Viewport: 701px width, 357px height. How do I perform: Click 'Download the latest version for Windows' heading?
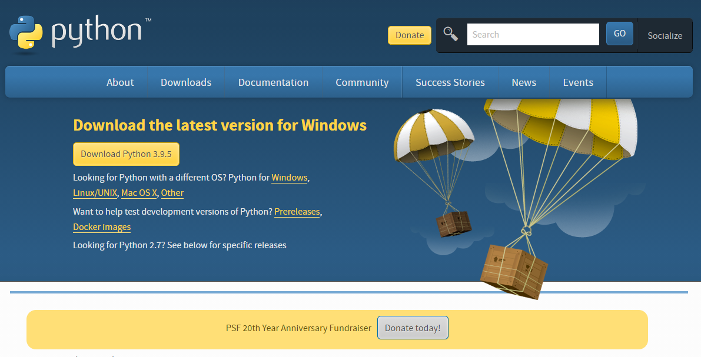click(220, 125)
